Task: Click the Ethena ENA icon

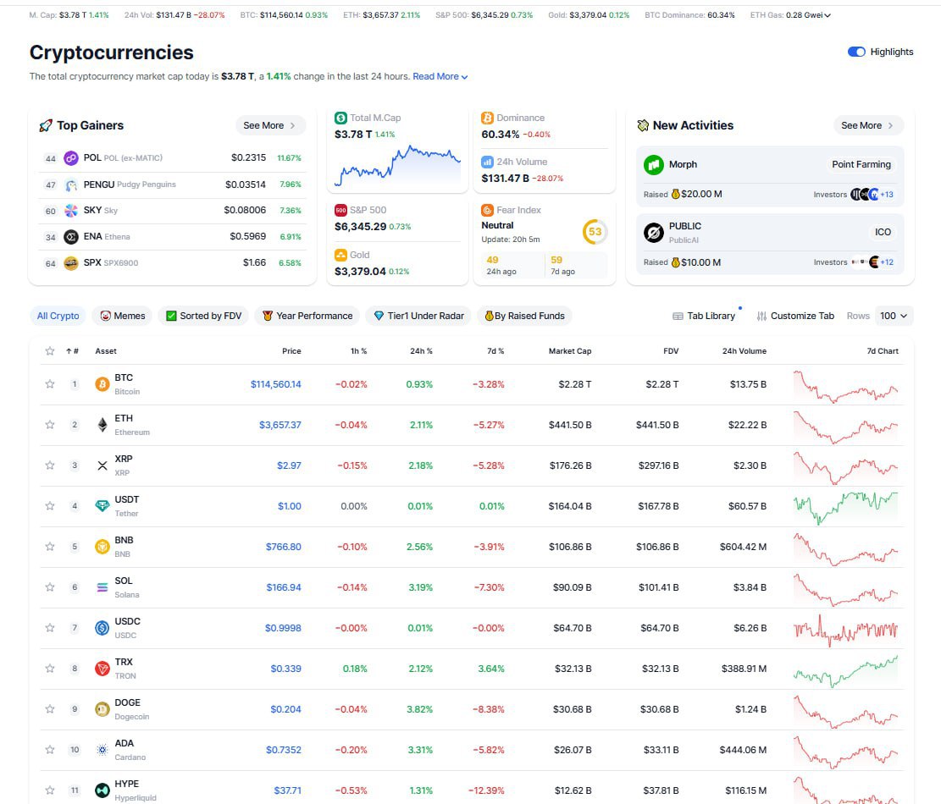Action: 71,237
